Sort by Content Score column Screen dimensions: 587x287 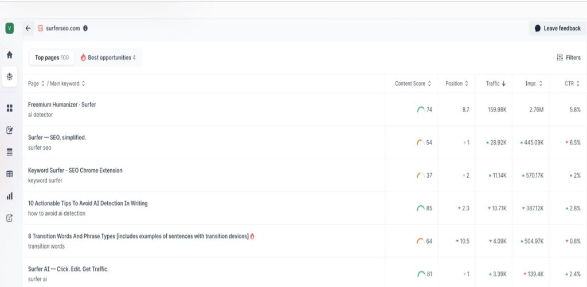pyautogui.click(x=413, y=83)
